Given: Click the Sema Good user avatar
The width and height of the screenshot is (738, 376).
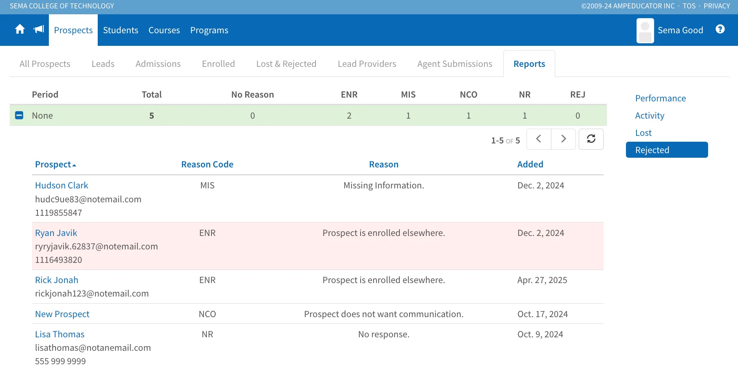Looking at the screenshot, I should pyautogui.click(x=645, y=30).
